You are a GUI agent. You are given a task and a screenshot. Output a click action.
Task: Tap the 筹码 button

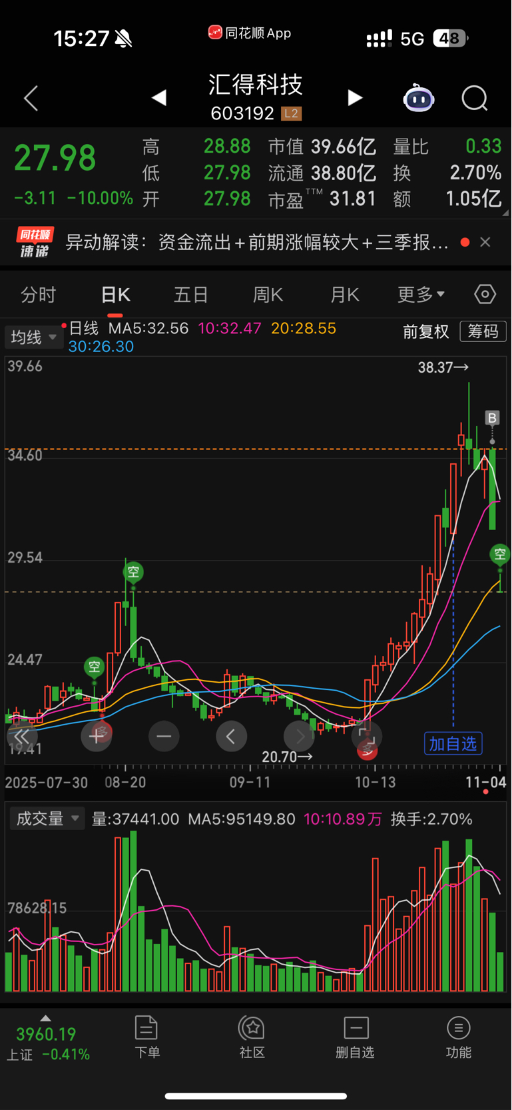[483, 331]
